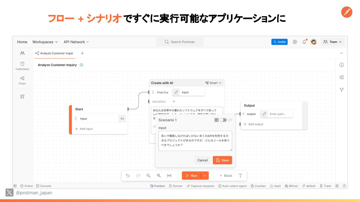Click default theme in status bar
Screen dimensions: 360x202
click(309, 186)
